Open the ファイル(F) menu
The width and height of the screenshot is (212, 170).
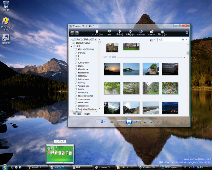[97, 33]
